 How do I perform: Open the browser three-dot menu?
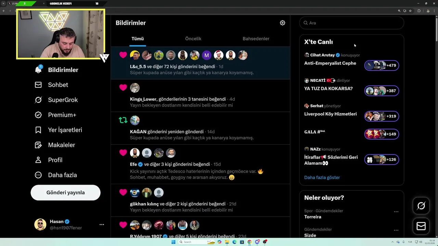[435, 11]
